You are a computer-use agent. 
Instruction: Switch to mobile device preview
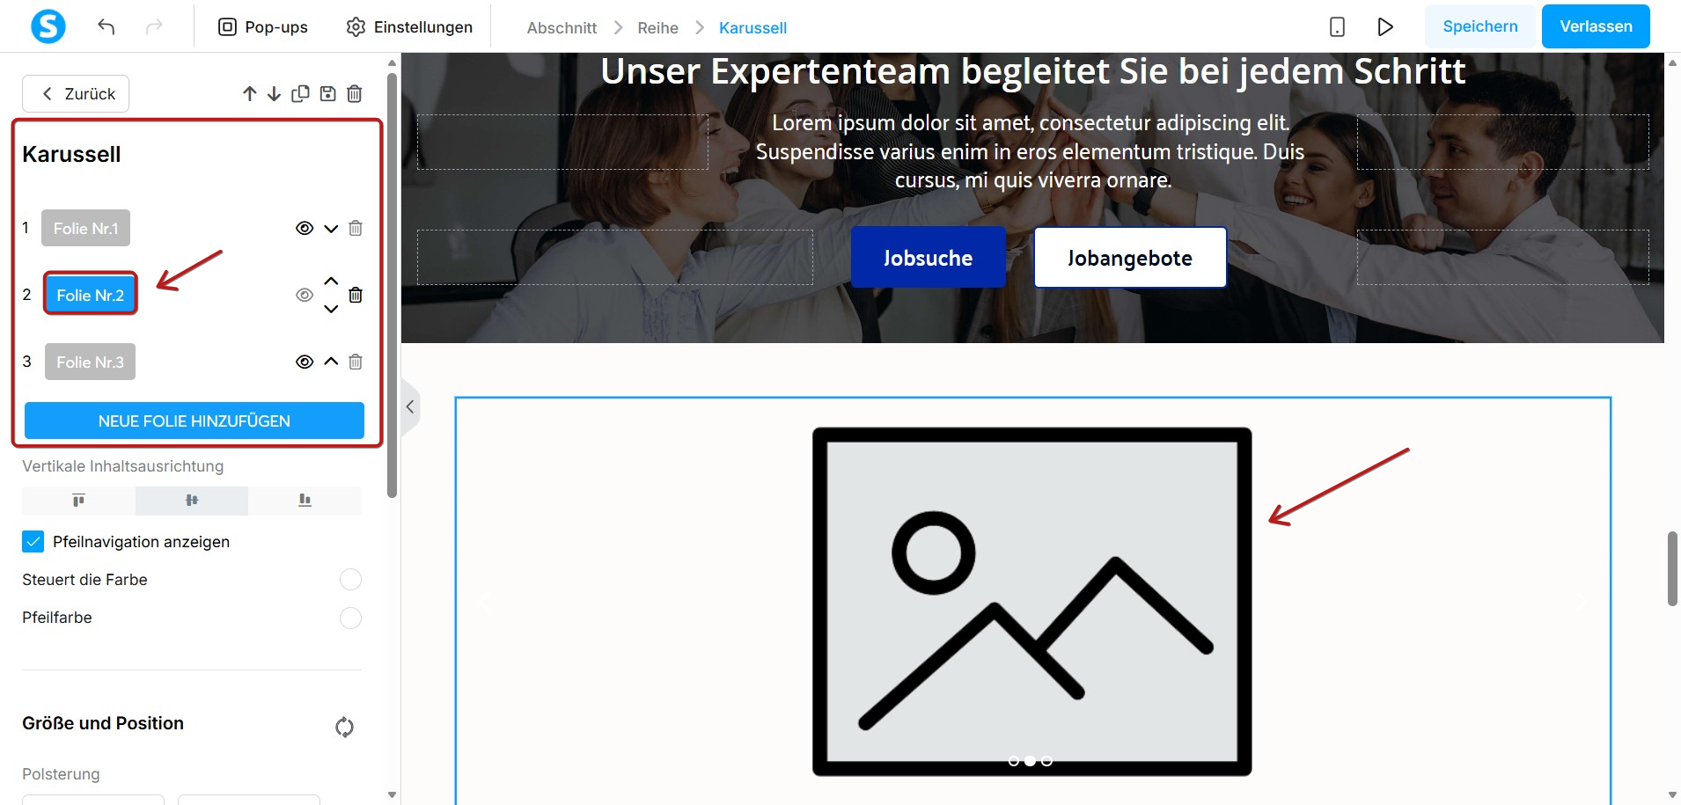pyautogui.click(x=1337, y=27)
